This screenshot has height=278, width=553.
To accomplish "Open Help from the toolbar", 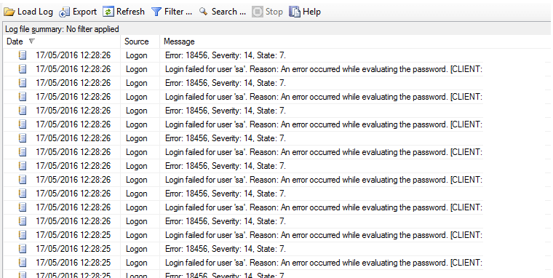I will pyautogui.click(x=305, y=12).
